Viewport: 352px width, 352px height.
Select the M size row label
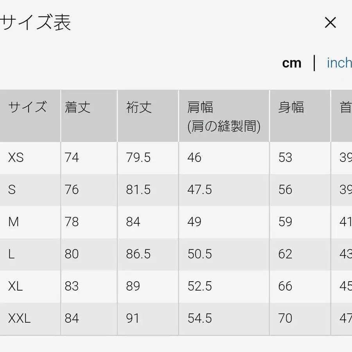coord(13,222)
